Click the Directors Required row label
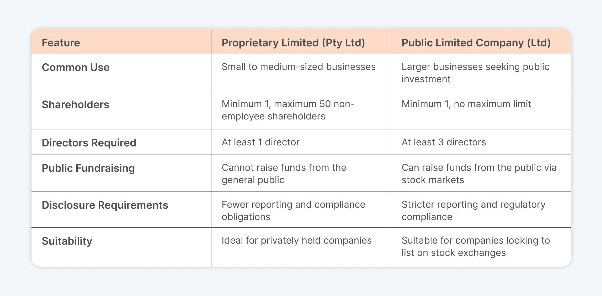This screenshot has width=602, height=296. tap(89, 143)
